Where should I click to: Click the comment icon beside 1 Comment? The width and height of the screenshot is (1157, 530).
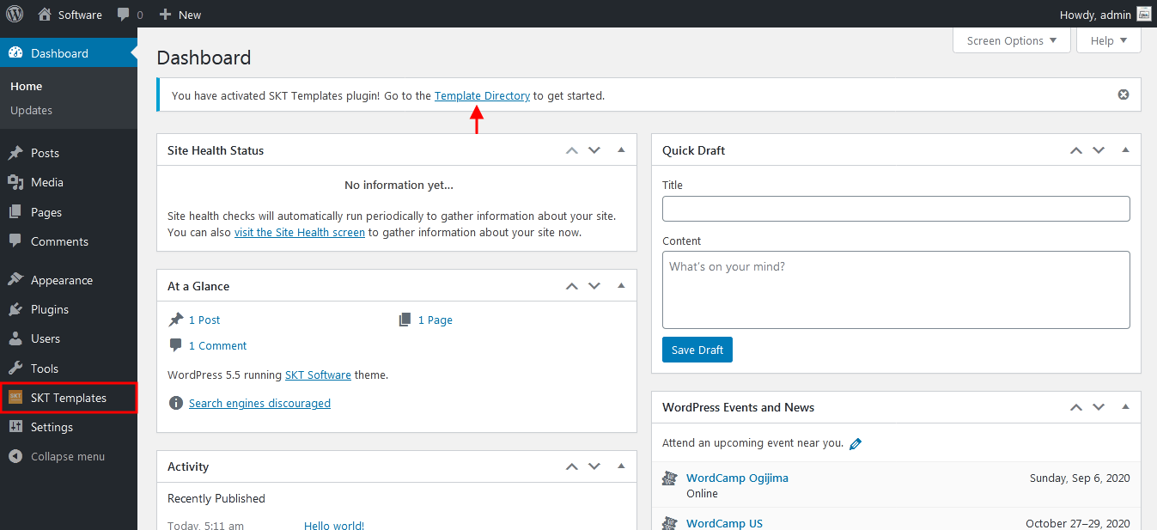click(x=176, y=345)
